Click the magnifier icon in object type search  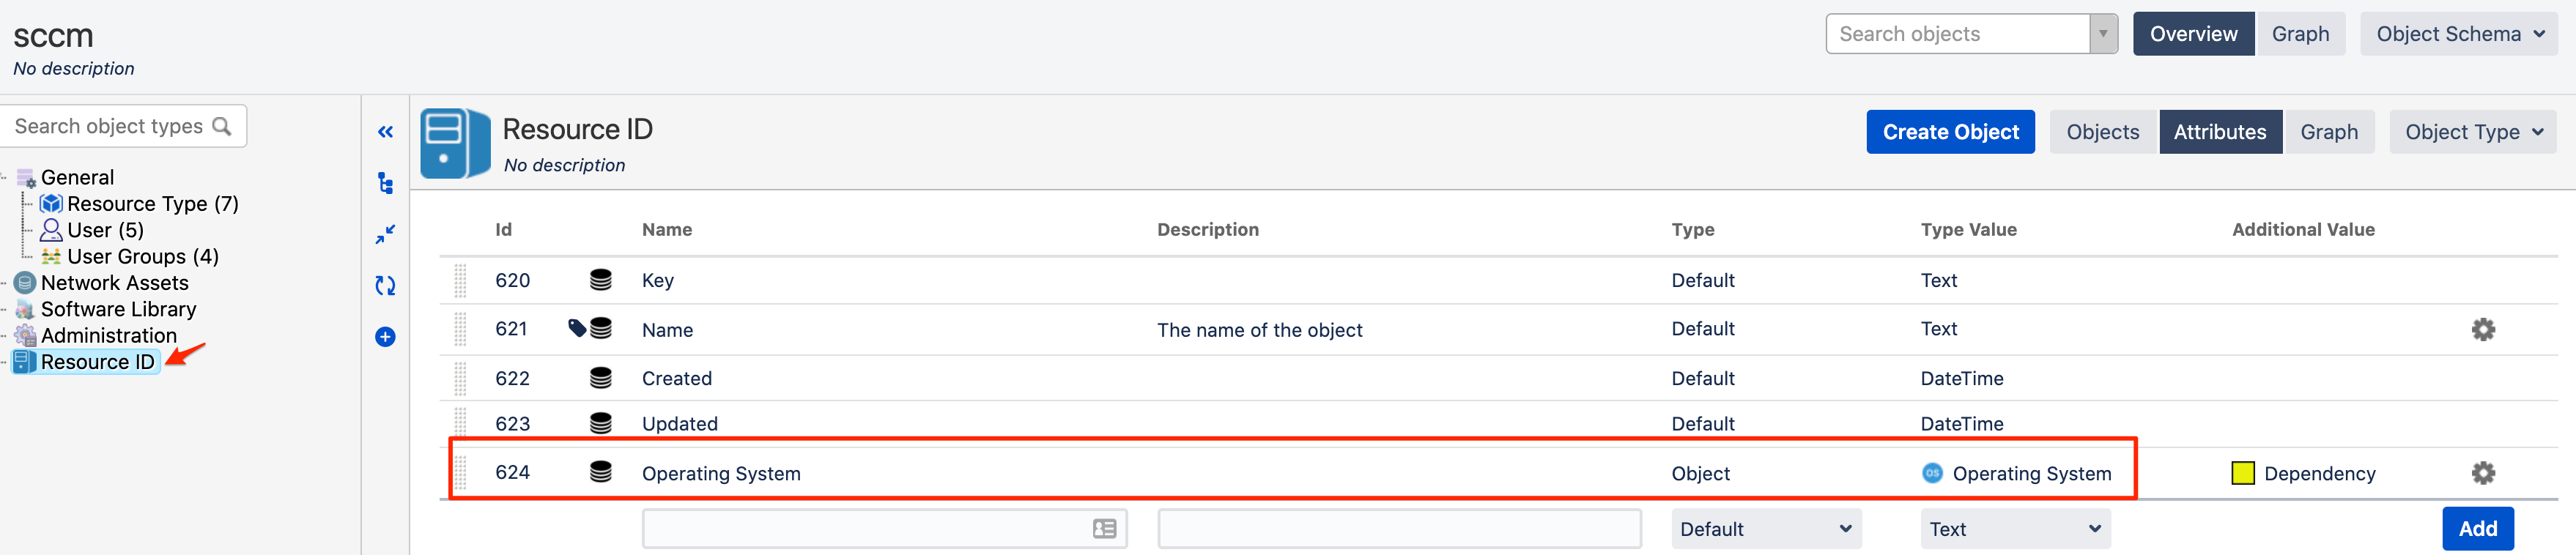[x=222, y=127]
